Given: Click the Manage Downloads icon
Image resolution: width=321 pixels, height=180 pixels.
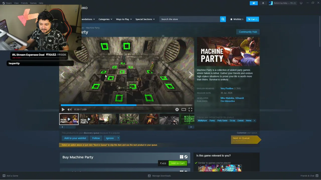Looking at the screenshot, I should tap(149, 176).
